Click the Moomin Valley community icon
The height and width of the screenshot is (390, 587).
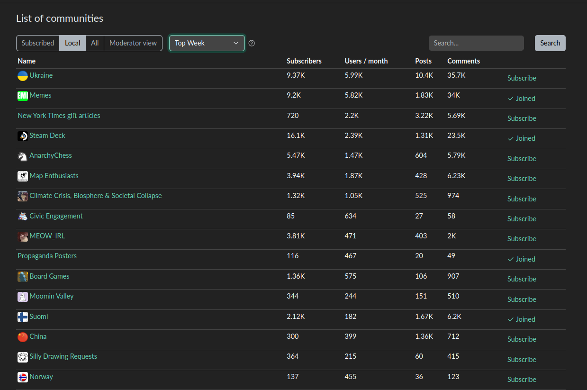click(x=23, y=297)
